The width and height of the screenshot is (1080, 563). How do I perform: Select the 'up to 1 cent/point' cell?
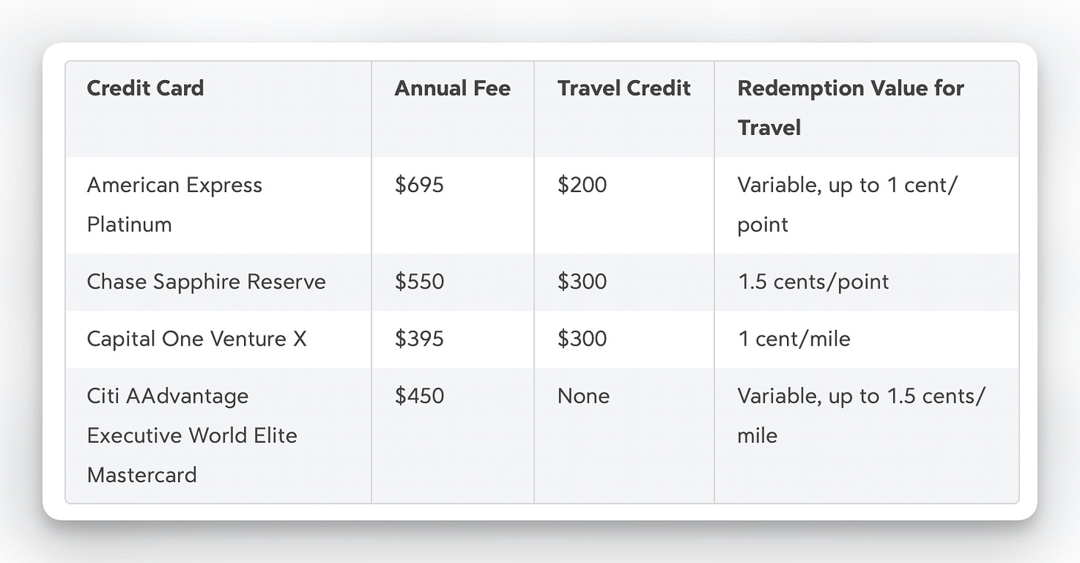(847, 204)
